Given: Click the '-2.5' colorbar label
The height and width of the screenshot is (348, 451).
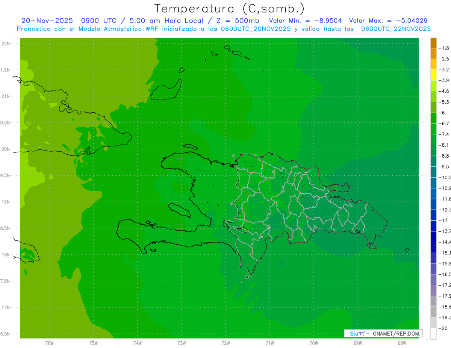Looking at the screenshot, I should click(x=444, y=59).
